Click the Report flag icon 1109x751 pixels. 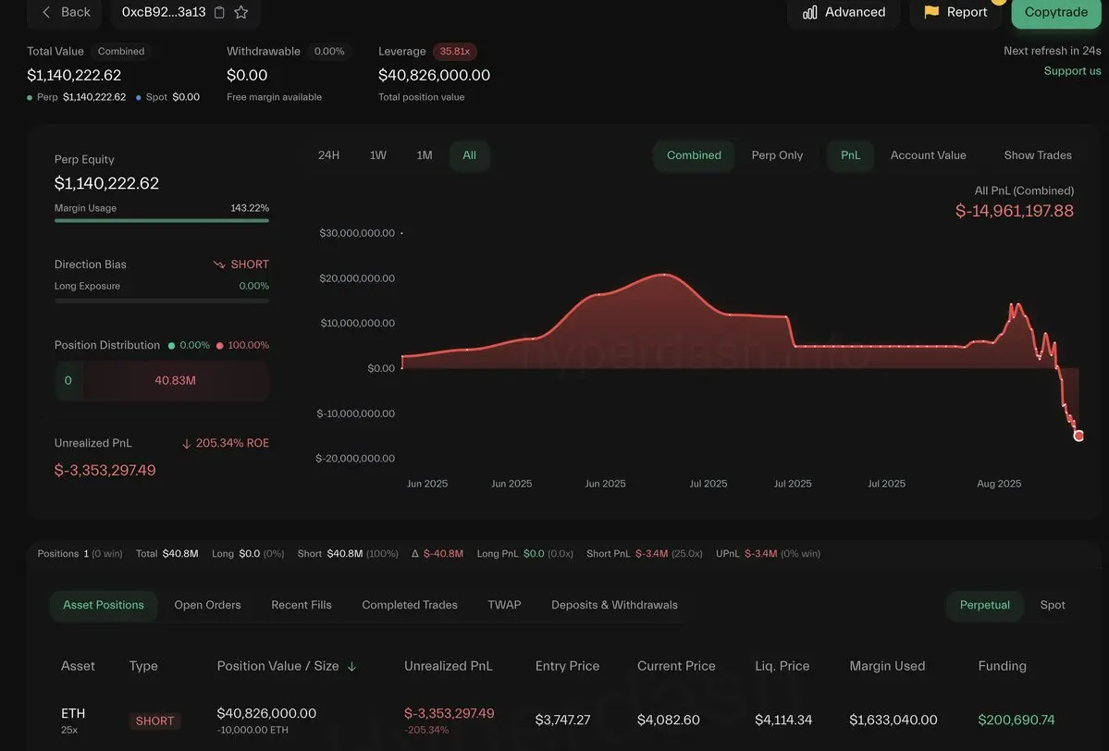point(931,12)
